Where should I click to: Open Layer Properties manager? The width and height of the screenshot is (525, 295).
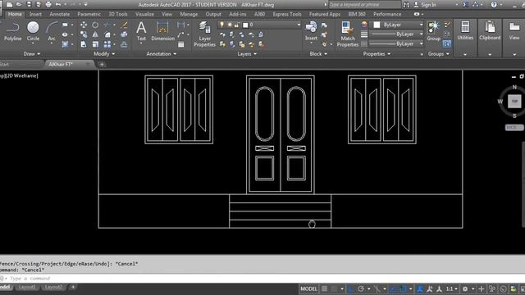point(204,34)
